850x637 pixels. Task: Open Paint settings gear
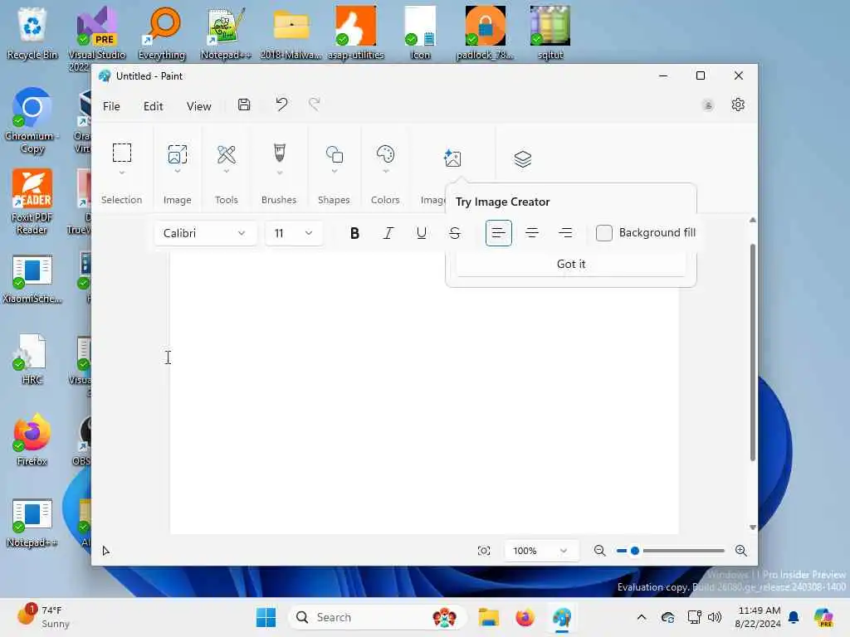738,105
